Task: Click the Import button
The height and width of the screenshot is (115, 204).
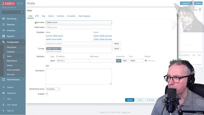Action: pos(198,4)
